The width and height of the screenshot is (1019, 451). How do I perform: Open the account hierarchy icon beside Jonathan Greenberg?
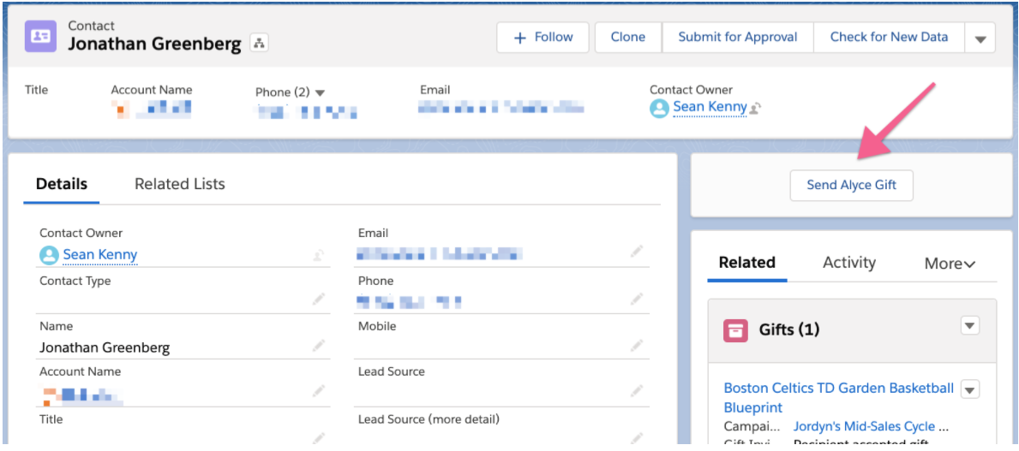click(x=260, y=44)
